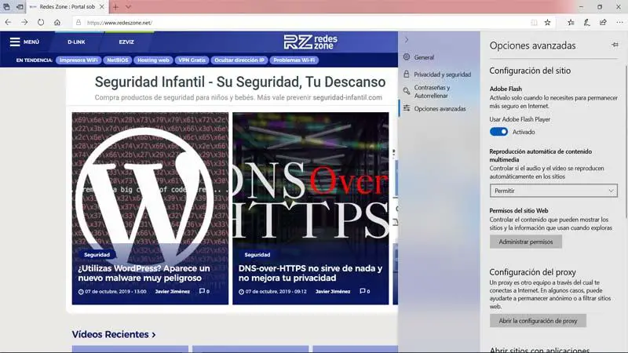Toggle Usar Adobe Flash Player switch

[498, 132]
